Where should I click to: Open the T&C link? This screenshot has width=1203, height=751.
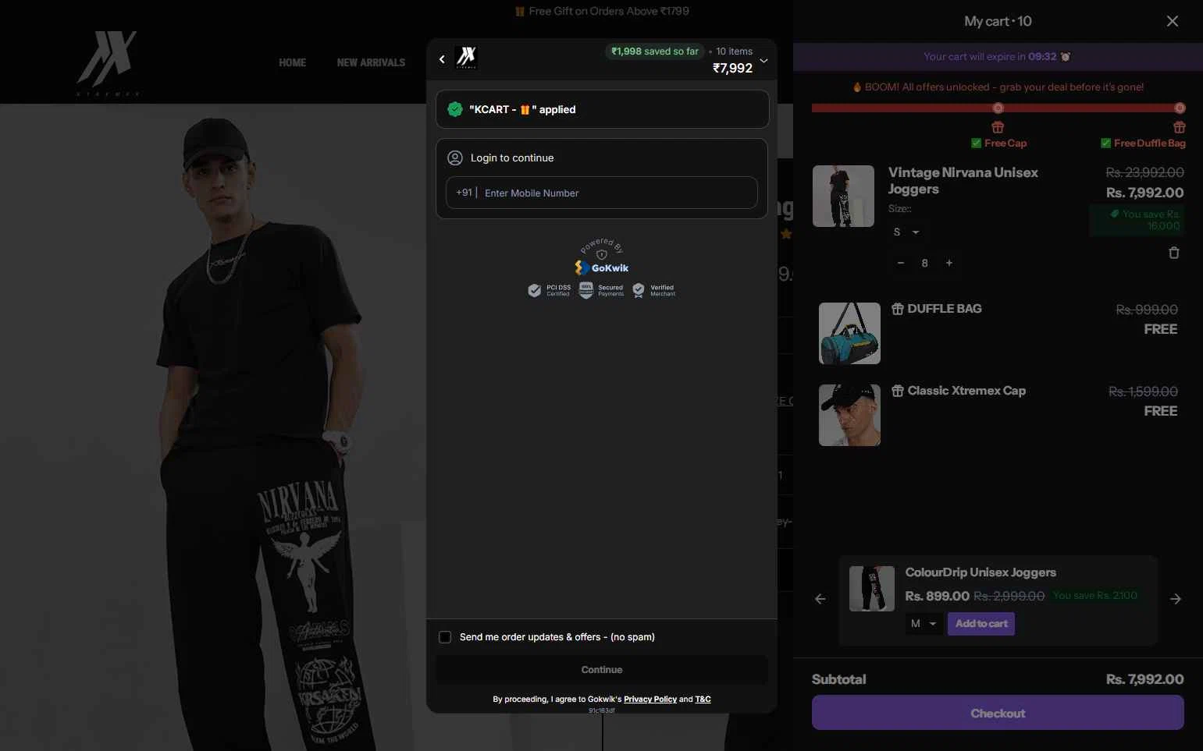(703, 700)
